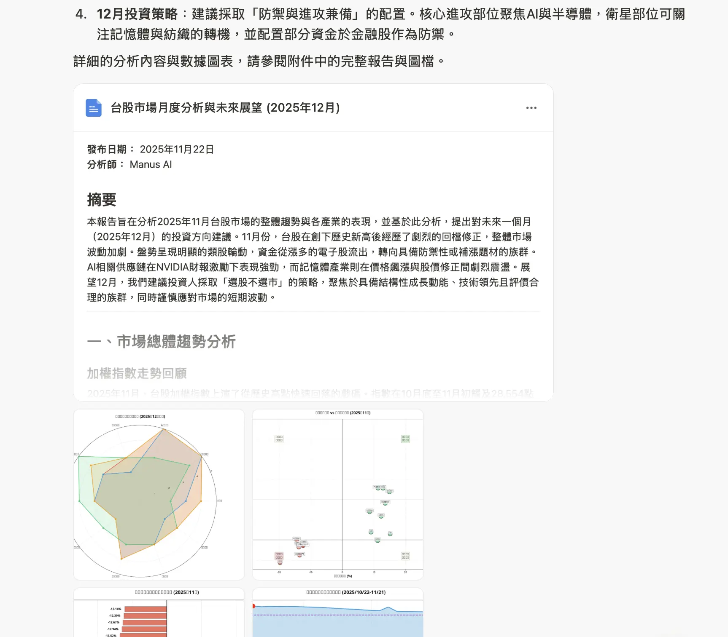
Task: Open the quadrant scatter chart thumbnail
Action: click(338, 495)
